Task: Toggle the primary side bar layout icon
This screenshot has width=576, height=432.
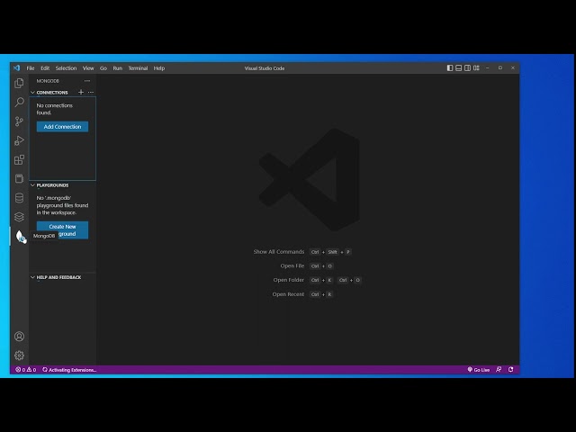Action: point(450,68)
